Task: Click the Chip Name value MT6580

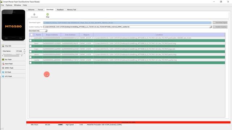Action: tap(19, 51)
